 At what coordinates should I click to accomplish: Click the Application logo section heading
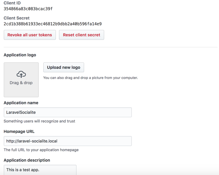pos(20,55)
